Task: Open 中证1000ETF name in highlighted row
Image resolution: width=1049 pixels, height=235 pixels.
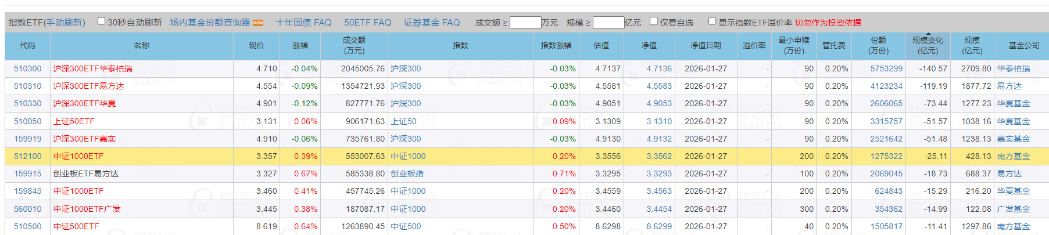Action: pos(78,156)
